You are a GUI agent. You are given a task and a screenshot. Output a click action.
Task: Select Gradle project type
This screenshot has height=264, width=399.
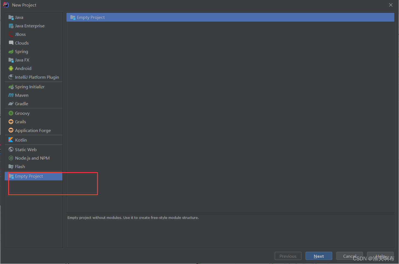point(34,104)
